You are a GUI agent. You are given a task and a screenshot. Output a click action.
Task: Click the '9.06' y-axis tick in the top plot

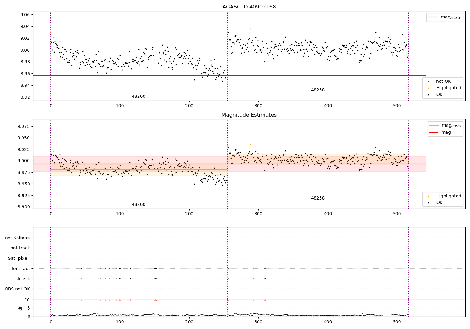(x=25, y=15)
